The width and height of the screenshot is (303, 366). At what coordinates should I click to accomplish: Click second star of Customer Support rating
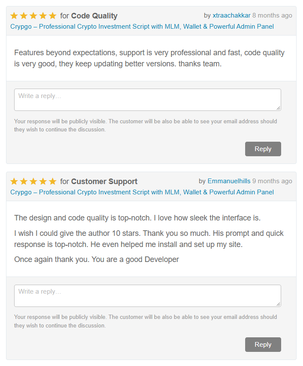tap(24, 182)
